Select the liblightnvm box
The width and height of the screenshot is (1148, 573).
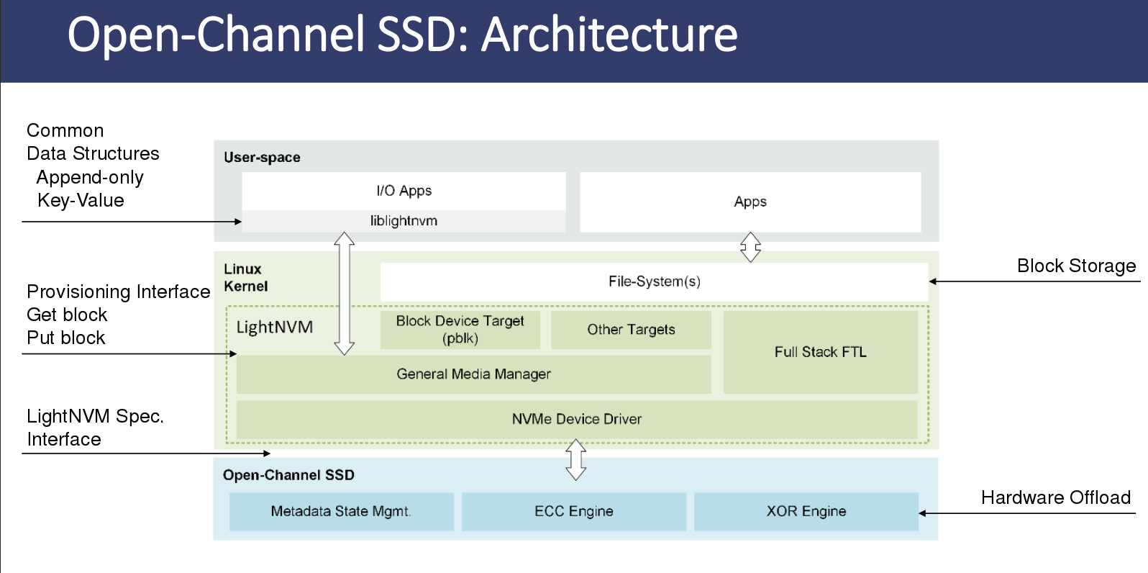tap(404, 221)
